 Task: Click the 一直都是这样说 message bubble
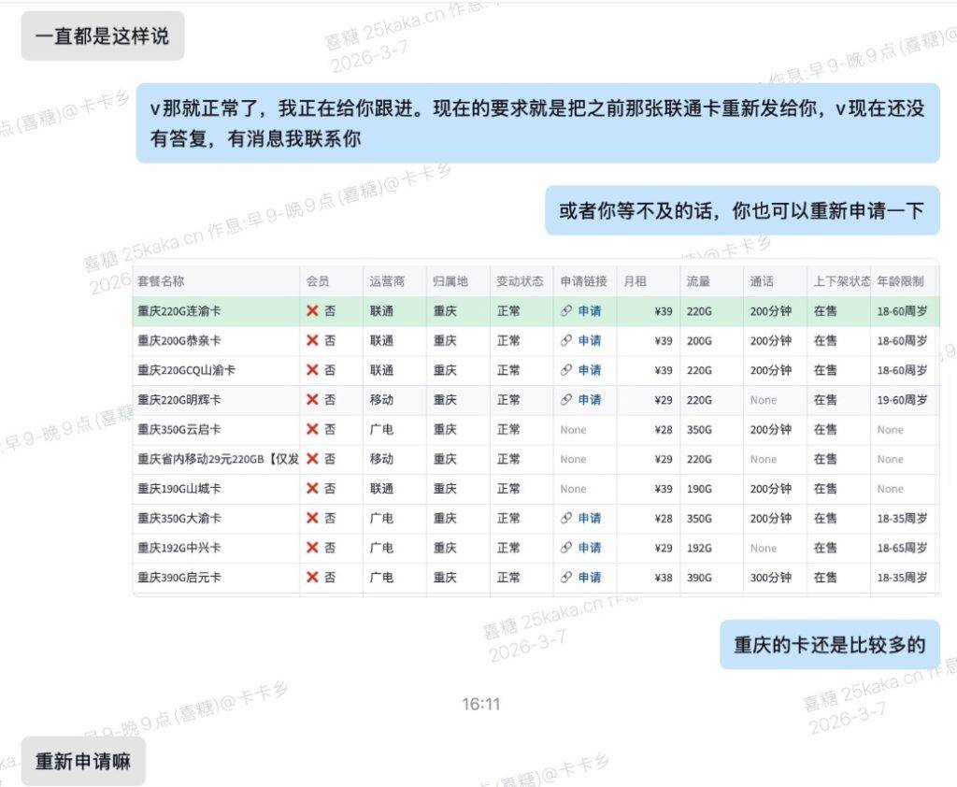click(102, 36)
